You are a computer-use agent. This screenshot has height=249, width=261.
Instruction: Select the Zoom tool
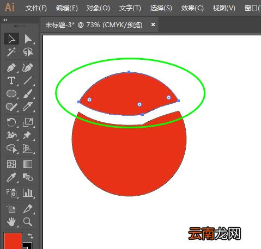(x=28, y=222)
